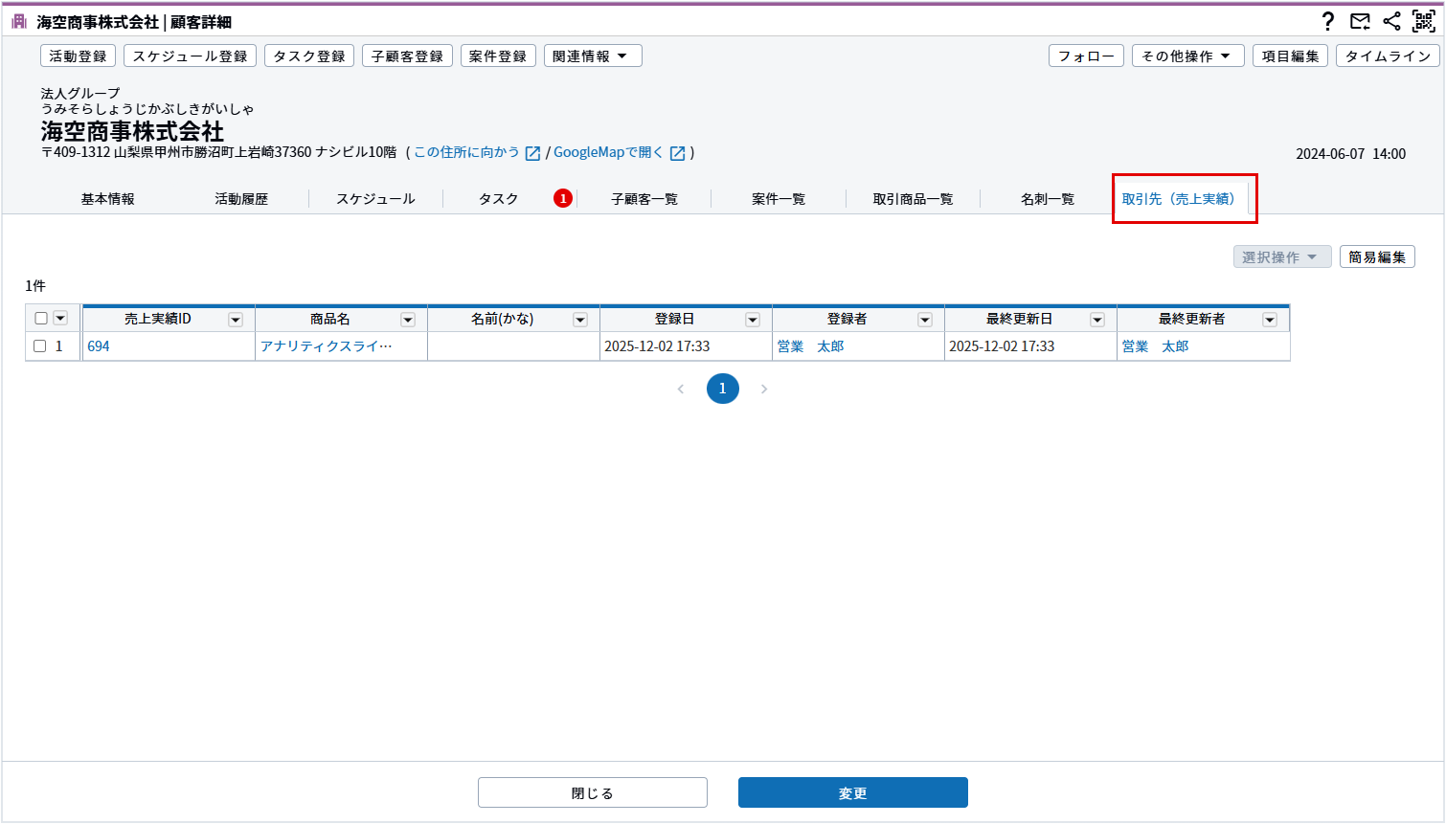Click the share icon in header

click(1391, 21)
